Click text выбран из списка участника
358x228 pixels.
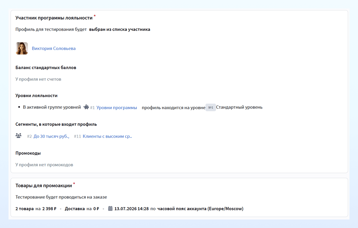[x=120, y=29]
